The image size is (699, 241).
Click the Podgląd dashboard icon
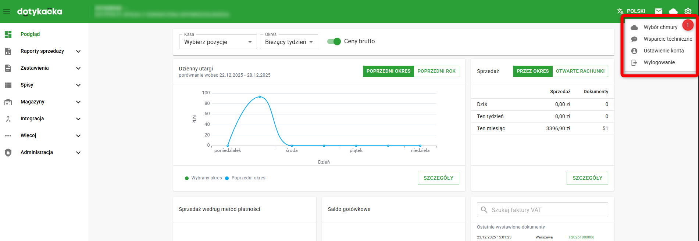click(x=8, y=34)
